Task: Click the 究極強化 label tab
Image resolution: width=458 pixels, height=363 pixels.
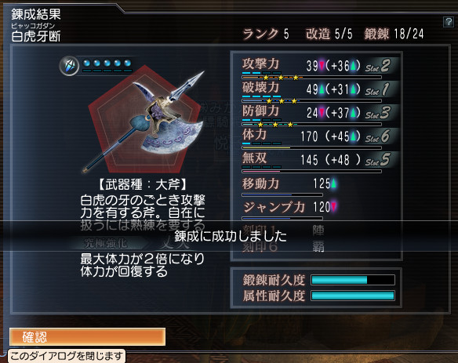Action: (x=105, y=243)
